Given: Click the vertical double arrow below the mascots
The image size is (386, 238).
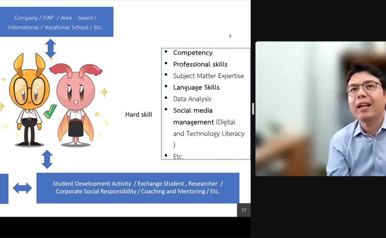Looking at the screenshot, I should coord(47,159).
